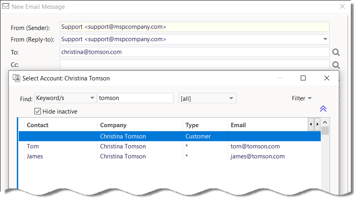Click the search magnifier beside the Cc field
This screenshot has height=198, width=354.
click(336, 65)
